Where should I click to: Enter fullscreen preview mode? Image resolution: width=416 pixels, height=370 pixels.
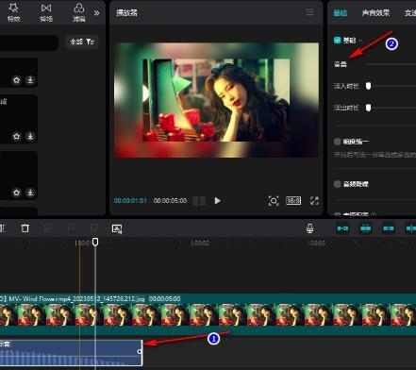(x=314, y=201)
